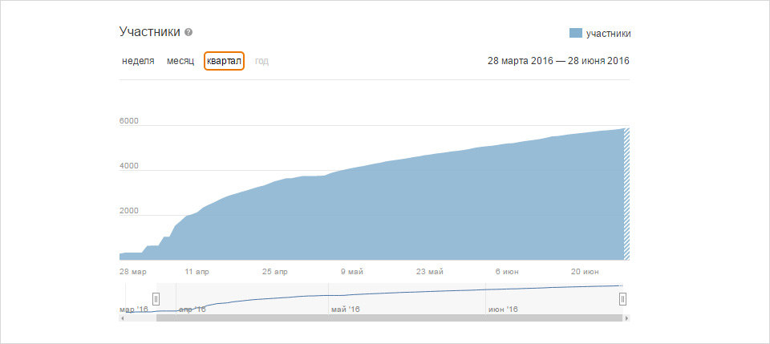Click the right scroll arrow under navigator

click(x=626, y=318)
